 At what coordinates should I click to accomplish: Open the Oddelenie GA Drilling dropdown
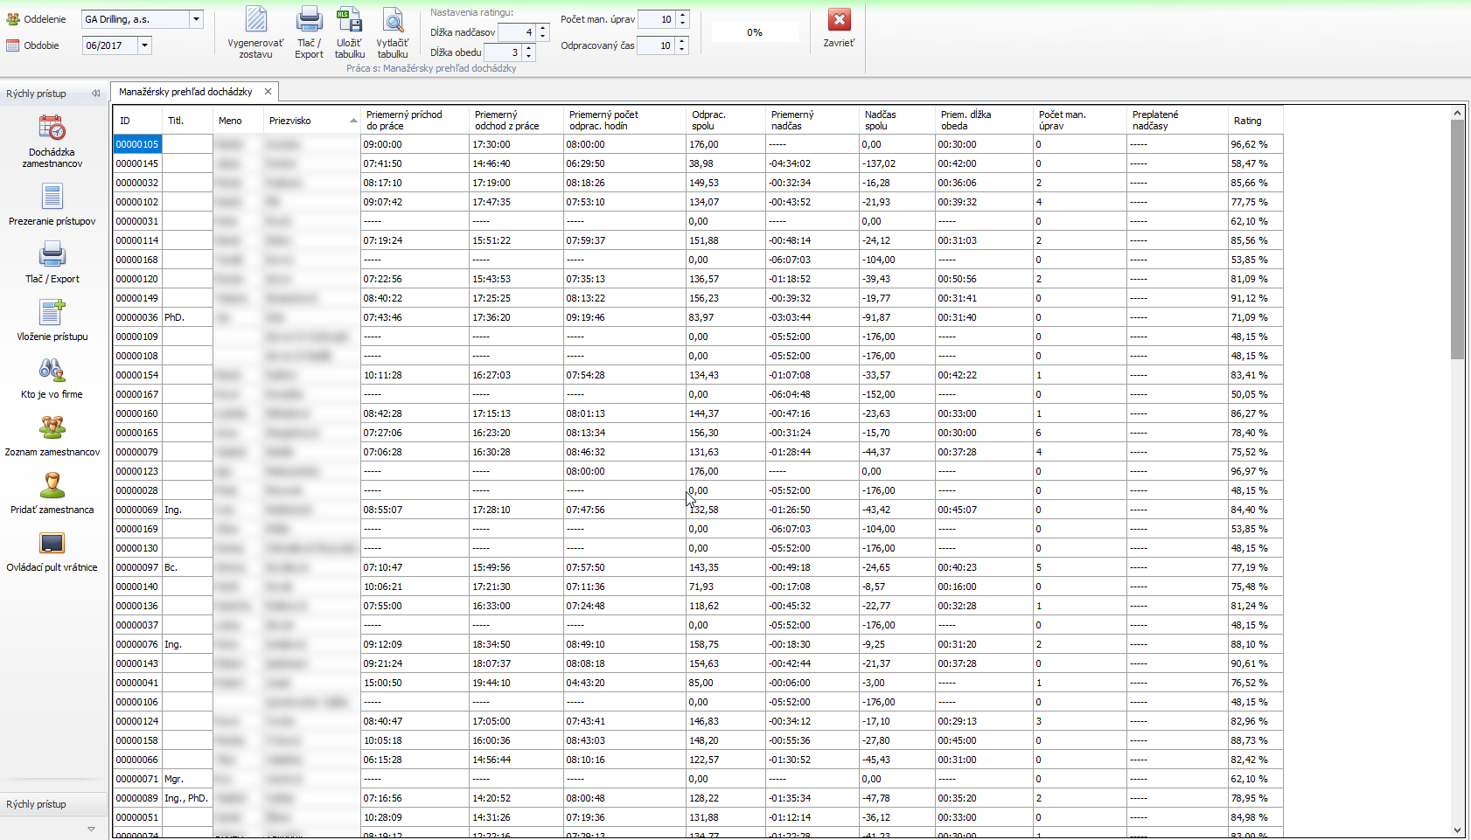pyautogui.click(x=196, y=19)
